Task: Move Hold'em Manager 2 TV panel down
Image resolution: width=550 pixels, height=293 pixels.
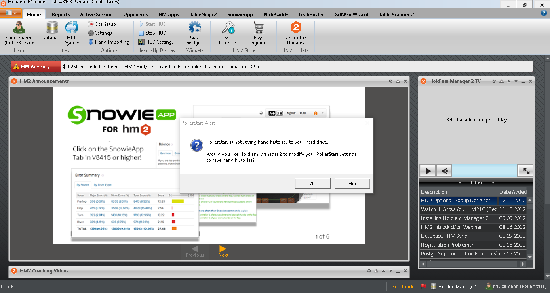Action: point(516,81)
